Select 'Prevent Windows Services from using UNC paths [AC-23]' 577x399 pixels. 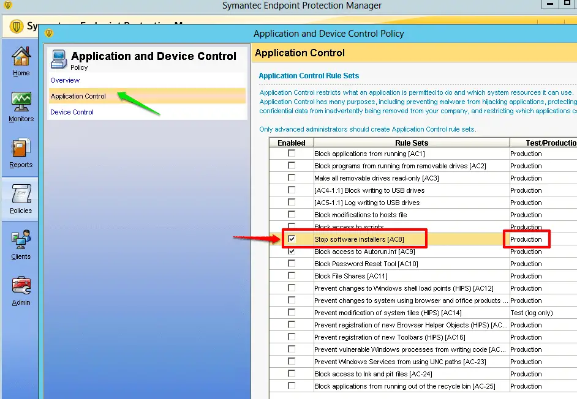coord(400,362)
